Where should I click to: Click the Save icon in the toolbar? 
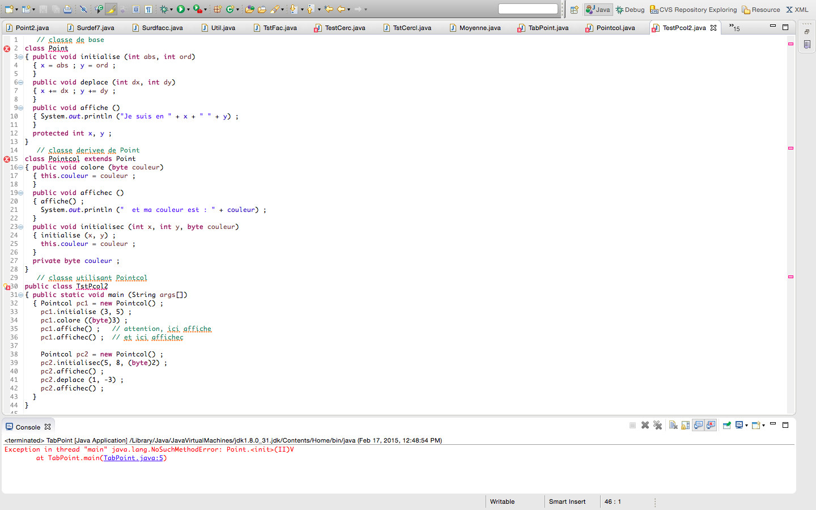43,9
